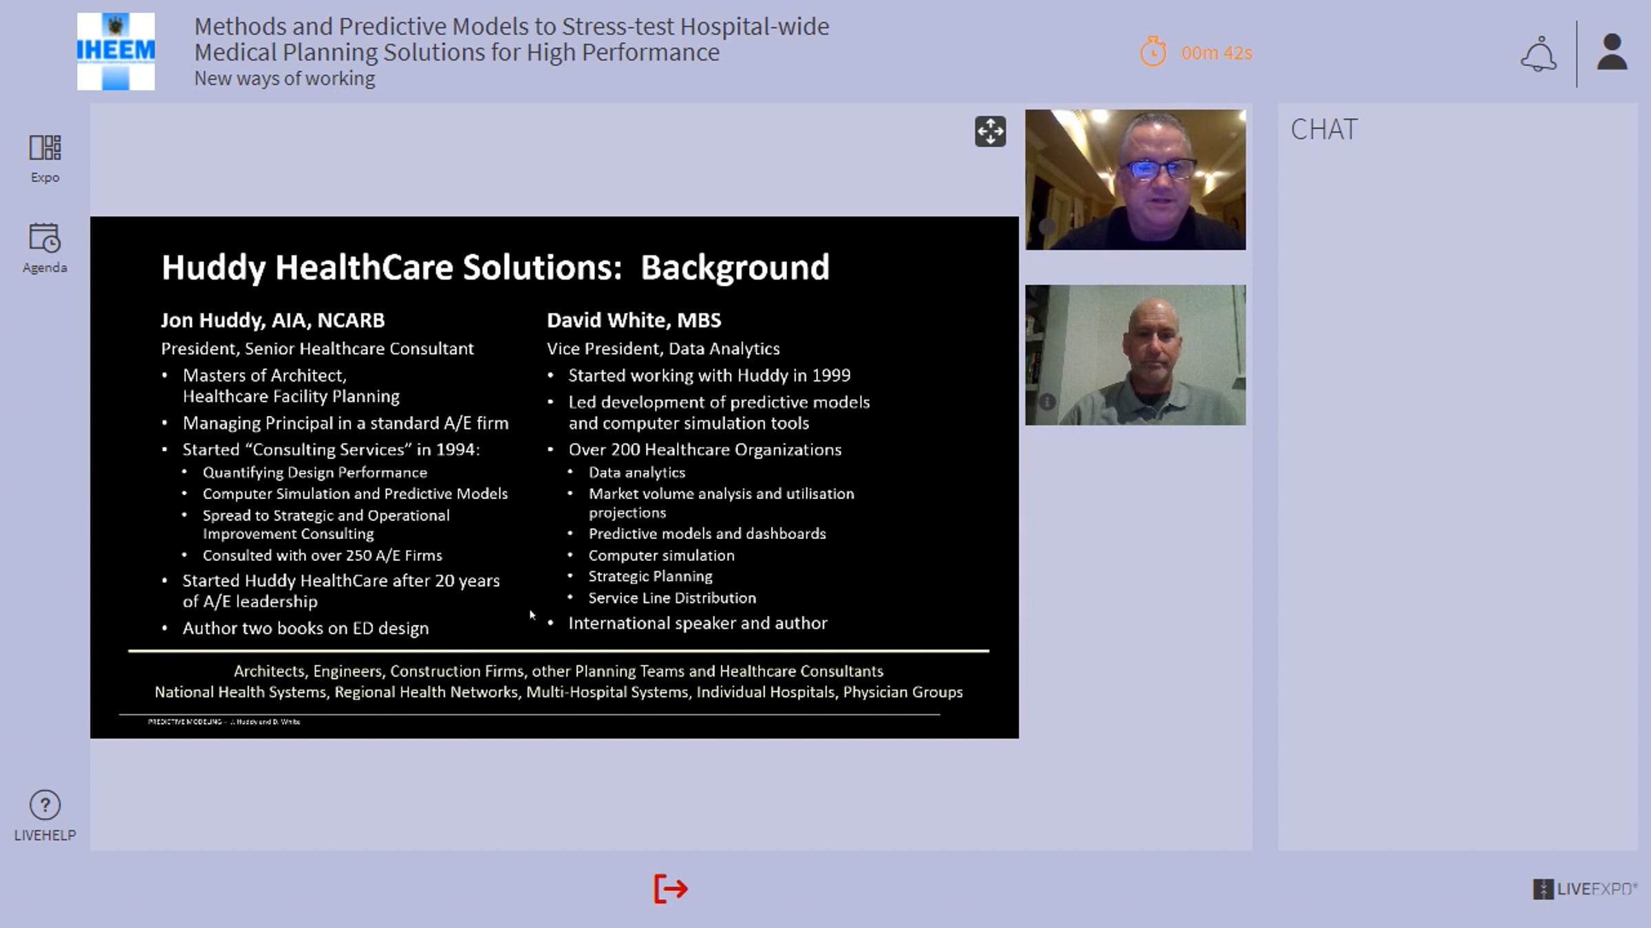Click the 'New ways of working' subtitle
Viewport: 1651px width, 928px height.
click(284, 78)
